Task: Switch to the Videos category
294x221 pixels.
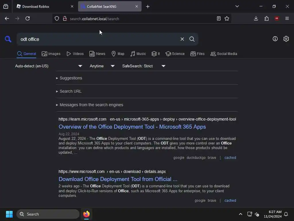Action: pos(75,54)
